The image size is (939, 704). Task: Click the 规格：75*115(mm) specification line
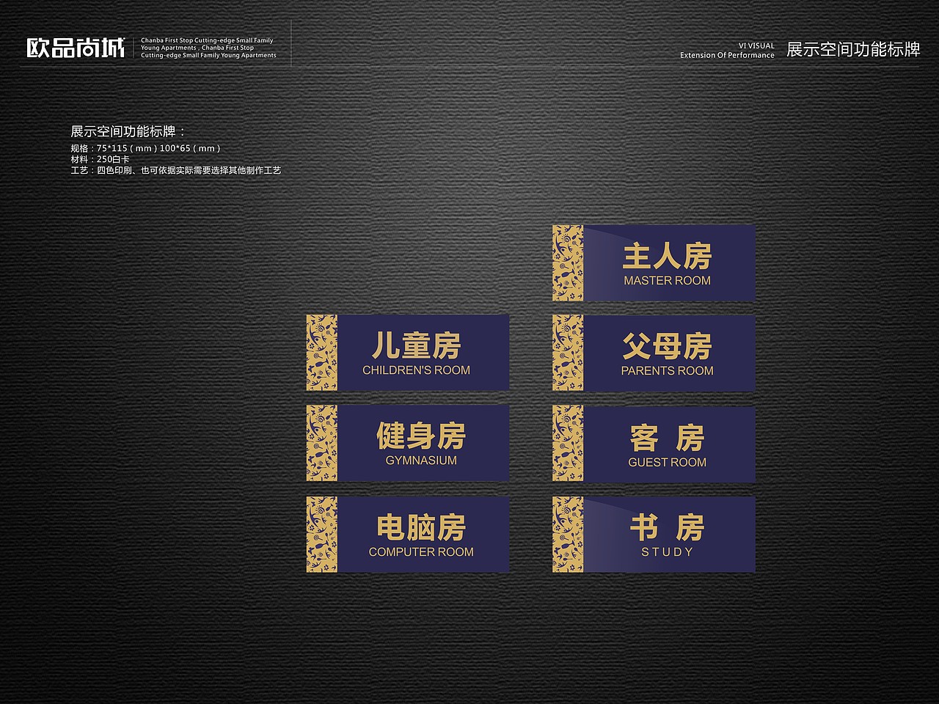coord(145,148)
